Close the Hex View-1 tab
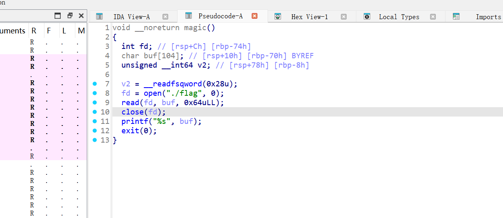 (343, 17)
